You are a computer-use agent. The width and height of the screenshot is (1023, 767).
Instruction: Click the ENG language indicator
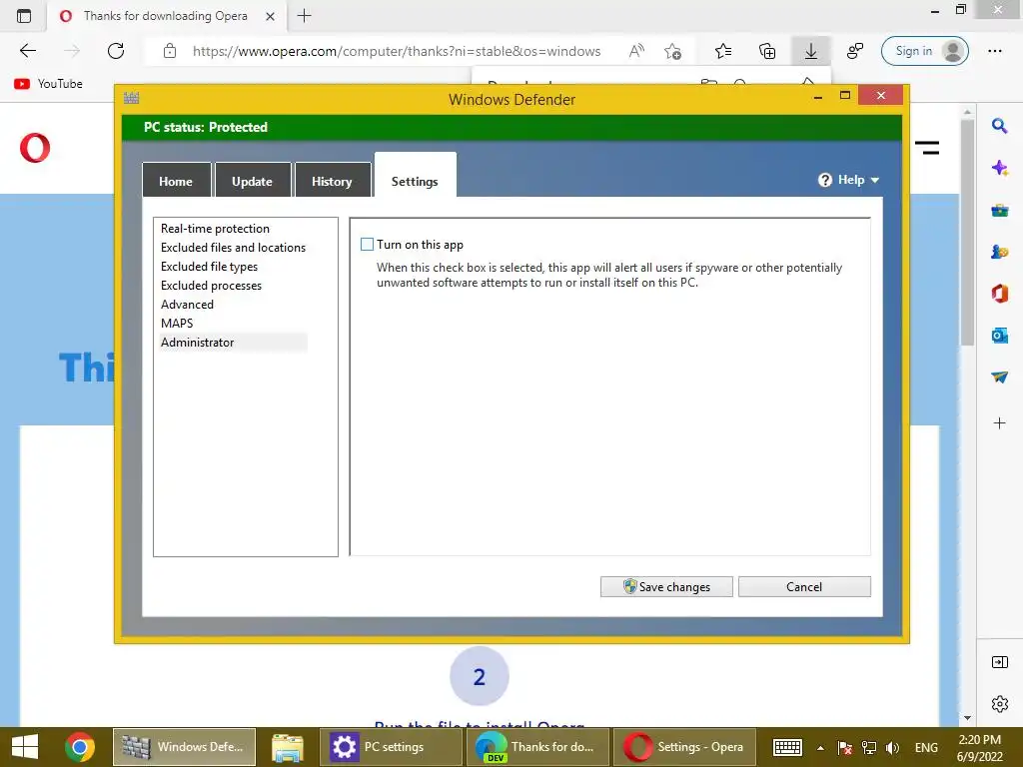pyautogui.click(x=926, y=747)
